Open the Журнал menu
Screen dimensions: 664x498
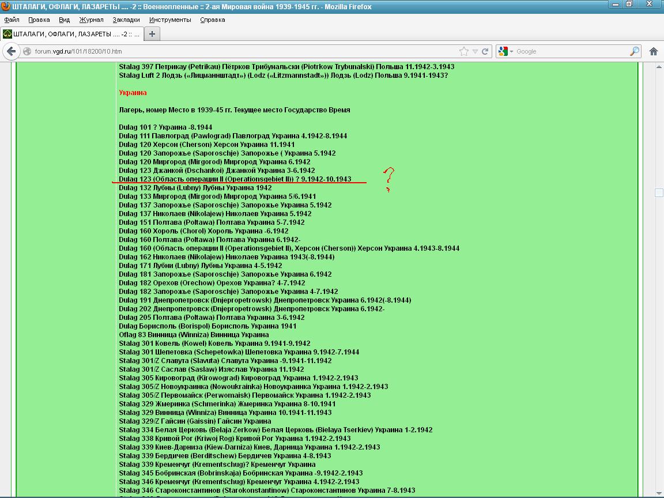tap(91, 20)
